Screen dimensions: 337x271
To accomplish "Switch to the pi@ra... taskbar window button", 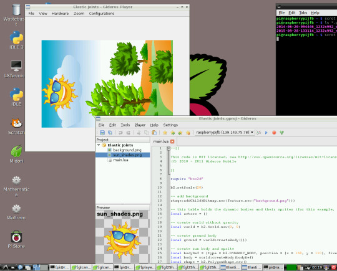I will [273, 267].
